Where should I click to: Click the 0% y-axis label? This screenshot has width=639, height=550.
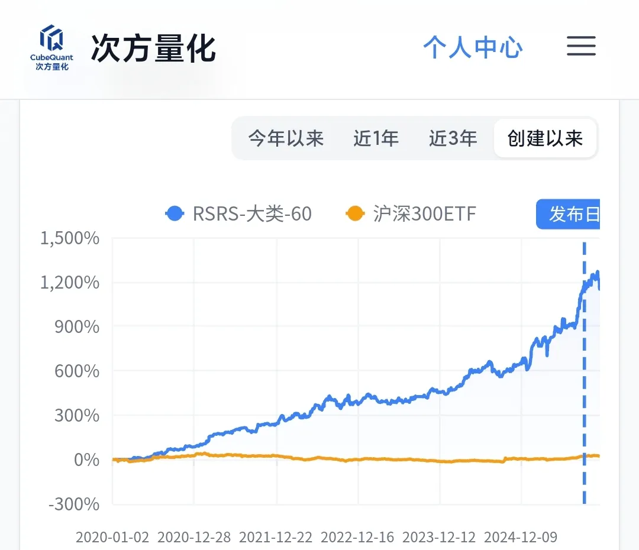86,460
